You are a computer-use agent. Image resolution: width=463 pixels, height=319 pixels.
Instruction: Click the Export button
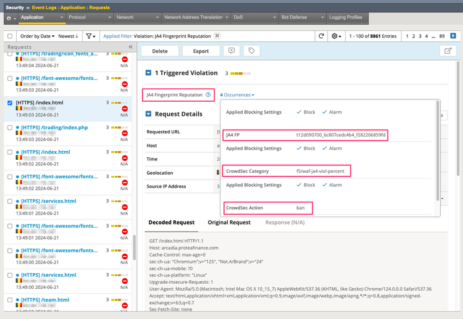201,51
